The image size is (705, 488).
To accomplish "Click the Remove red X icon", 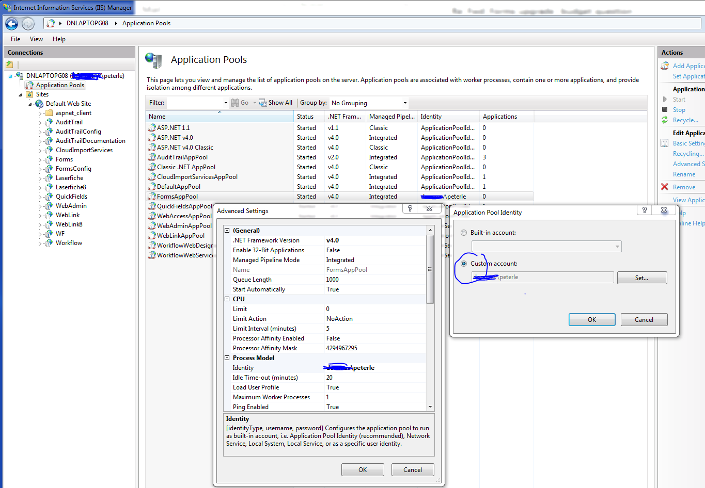I will tap(665, 187).
